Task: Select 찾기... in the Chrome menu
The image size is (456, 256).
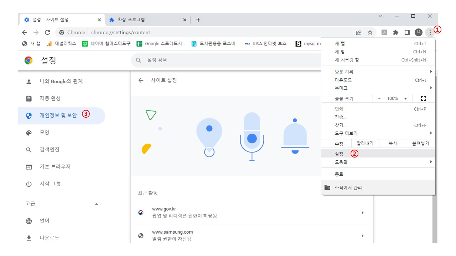Action: point(378,125)
